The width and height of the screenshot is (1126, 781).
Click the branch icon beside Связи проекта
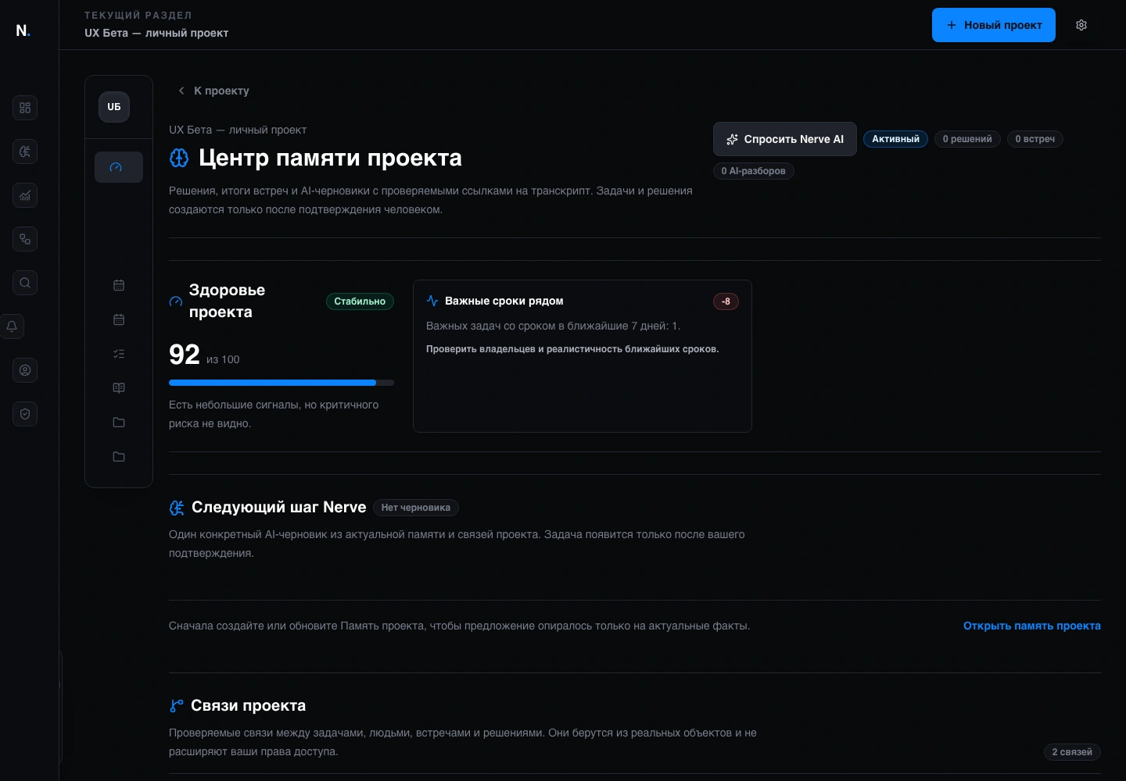[x=177, y=706]
